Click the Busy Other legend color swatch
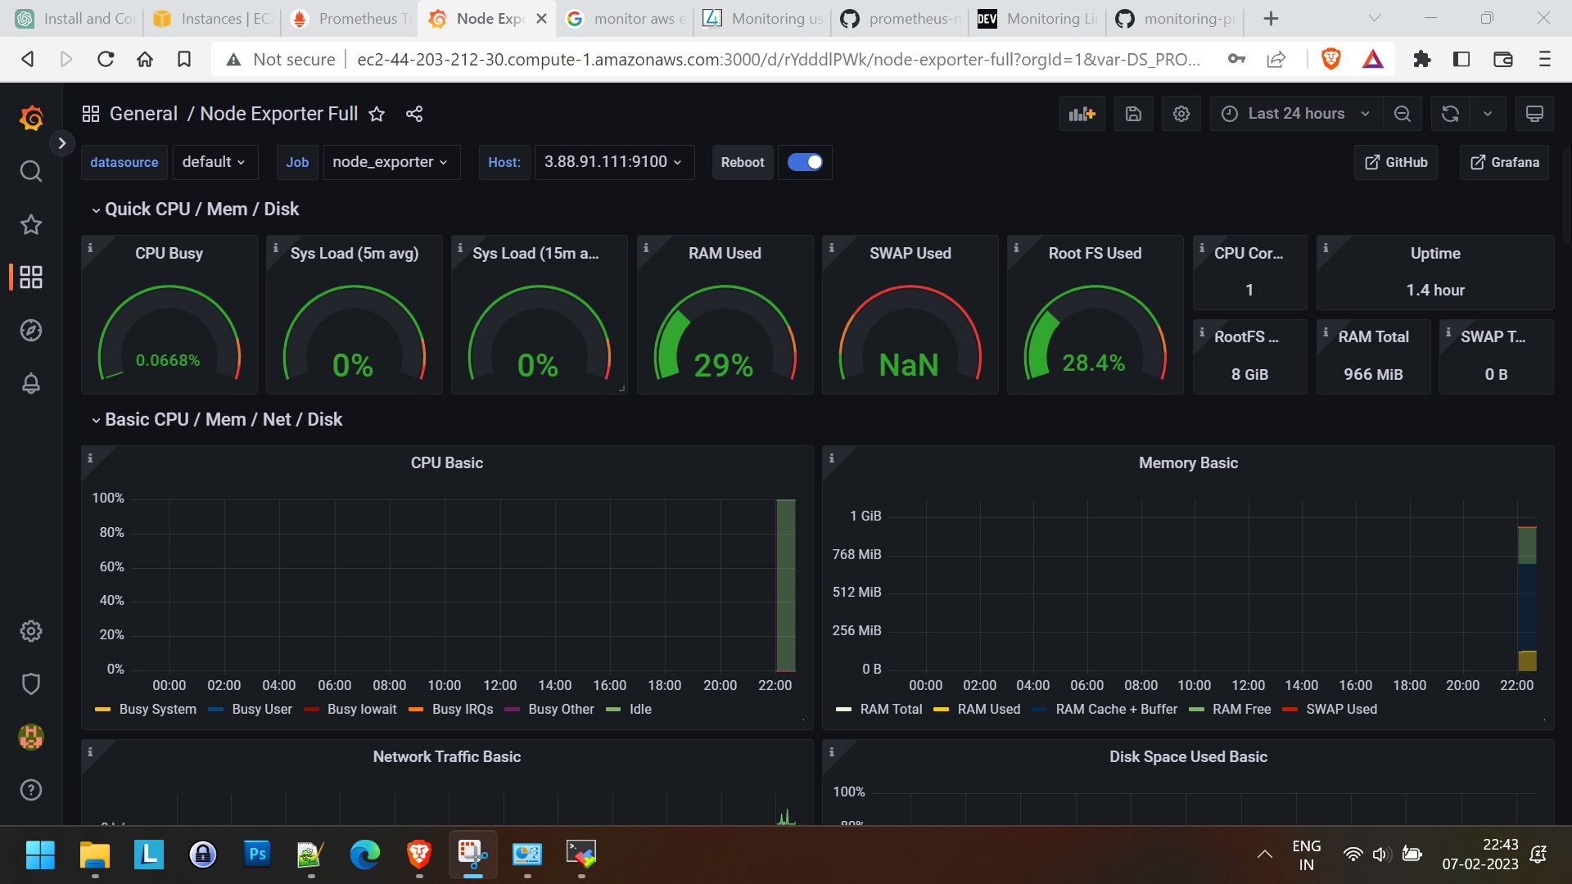1572x884 pixels. tap(513, 710)
